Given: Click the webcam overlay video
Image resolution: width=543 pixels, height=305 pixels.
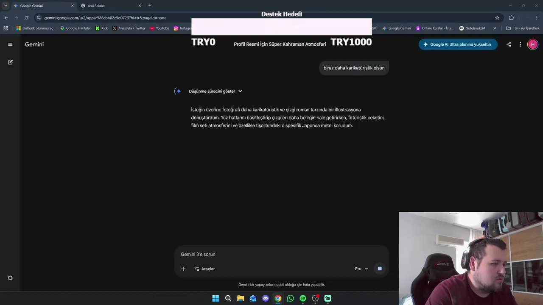Looking at the screenshot, I should pos(471,258).
